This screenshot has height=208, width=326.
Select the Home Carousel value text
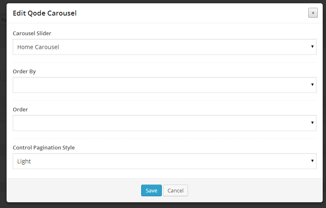38,47
